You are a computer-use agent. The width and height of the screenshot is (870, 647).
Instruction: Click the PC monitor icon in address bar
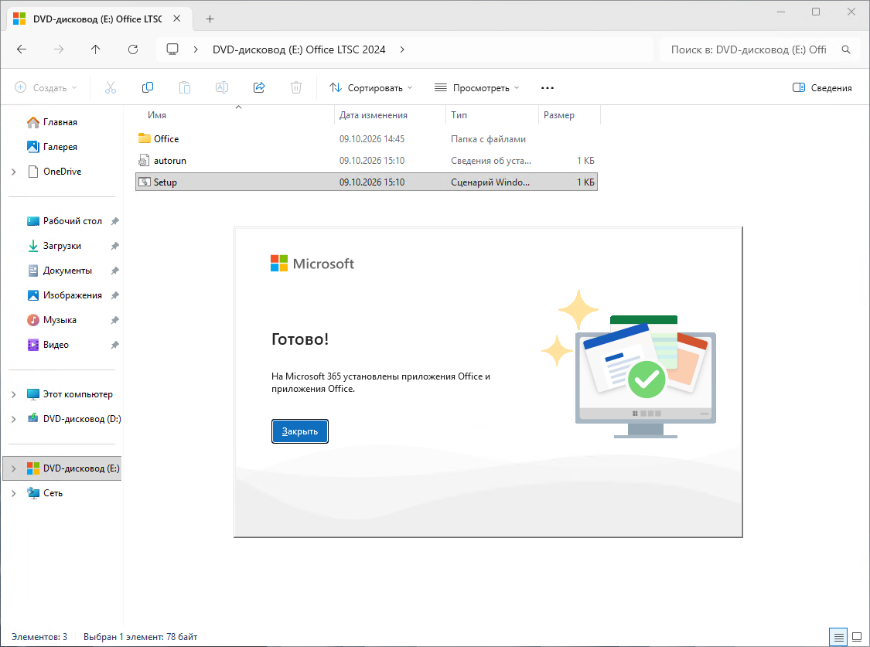(172, 49)
